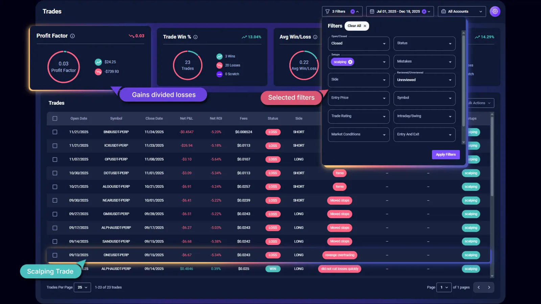Screen dimensions: 541x304
Task: Show Profit Factor info tooltip icon
Action: click(x=72, y=36)
